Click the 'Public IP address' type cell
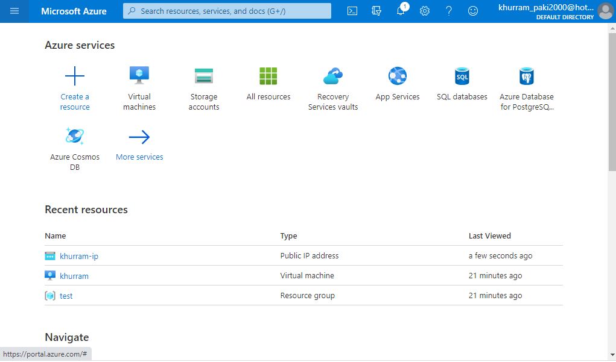This screenshot has height=362, width=616. click(x=309, y=256)
